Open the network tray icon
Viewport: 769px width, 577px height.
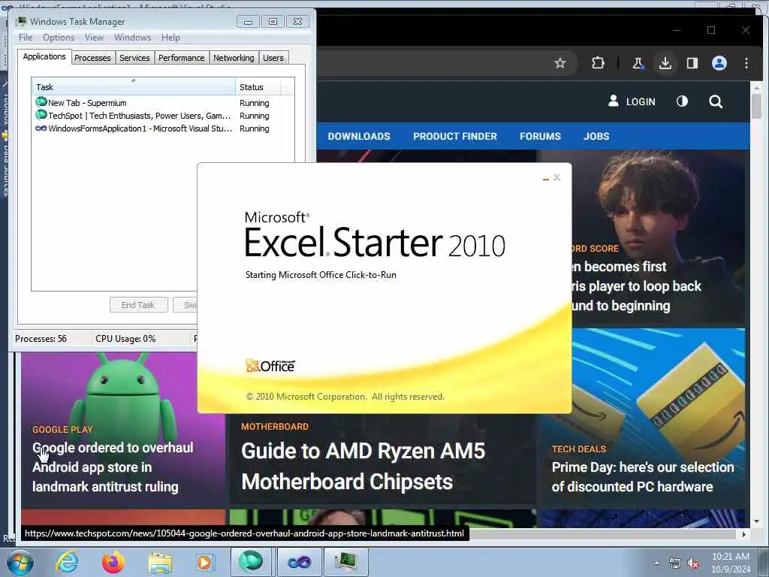coord(675,563)
